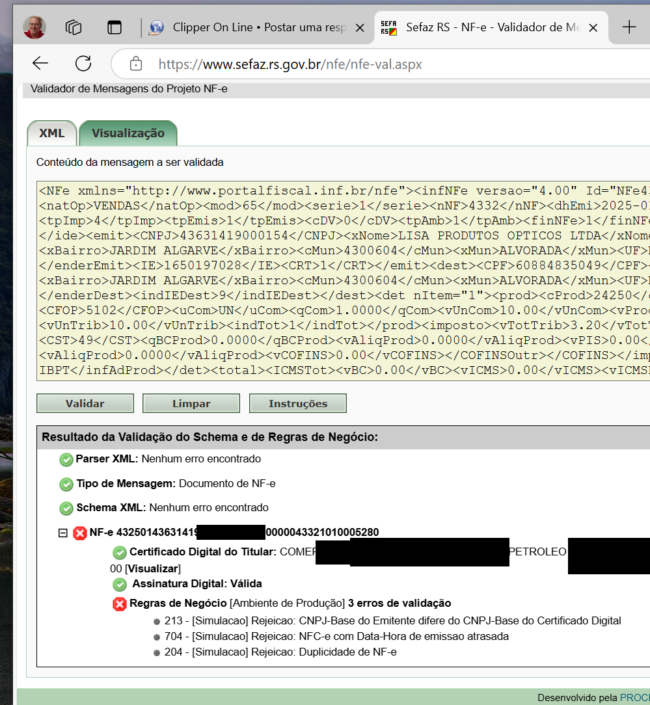Click the Assinatura Digital check icon

pos(120,585)
